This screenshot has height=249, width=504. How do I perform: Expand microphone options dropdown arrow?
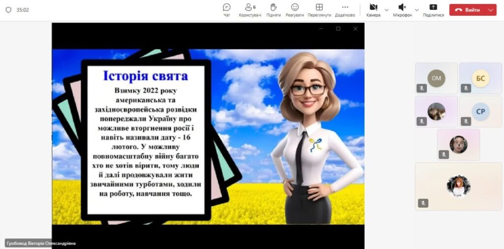[x=417, y=10]
